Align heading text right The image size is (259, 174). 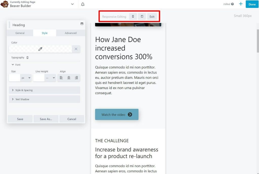coord(76,78)
